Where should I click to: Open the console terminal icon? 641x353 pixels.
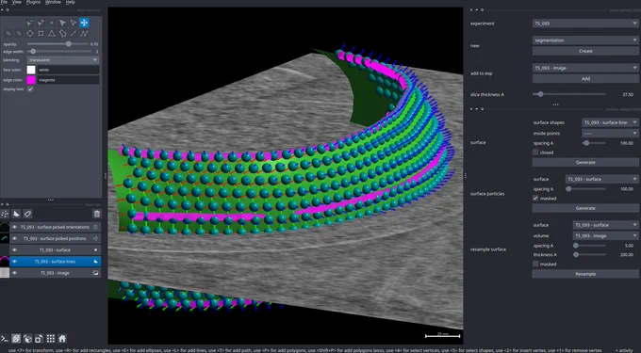(x=5, y=338)
